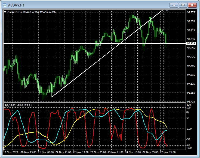The height and width of the screenshot is (158, 200).
Task: Click the 97.939 current price label
Action: (x=191, y=44)
